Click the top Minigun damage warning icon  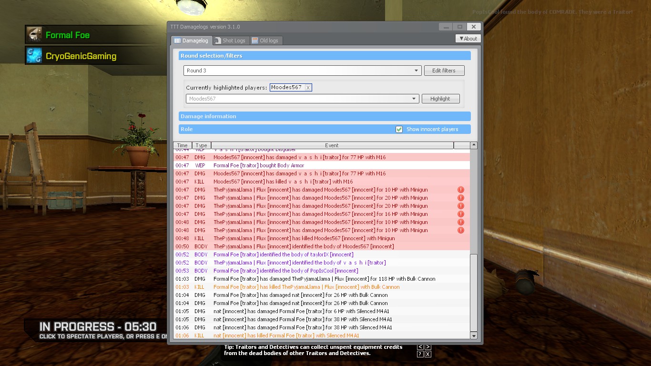click(x=460, y=190)
